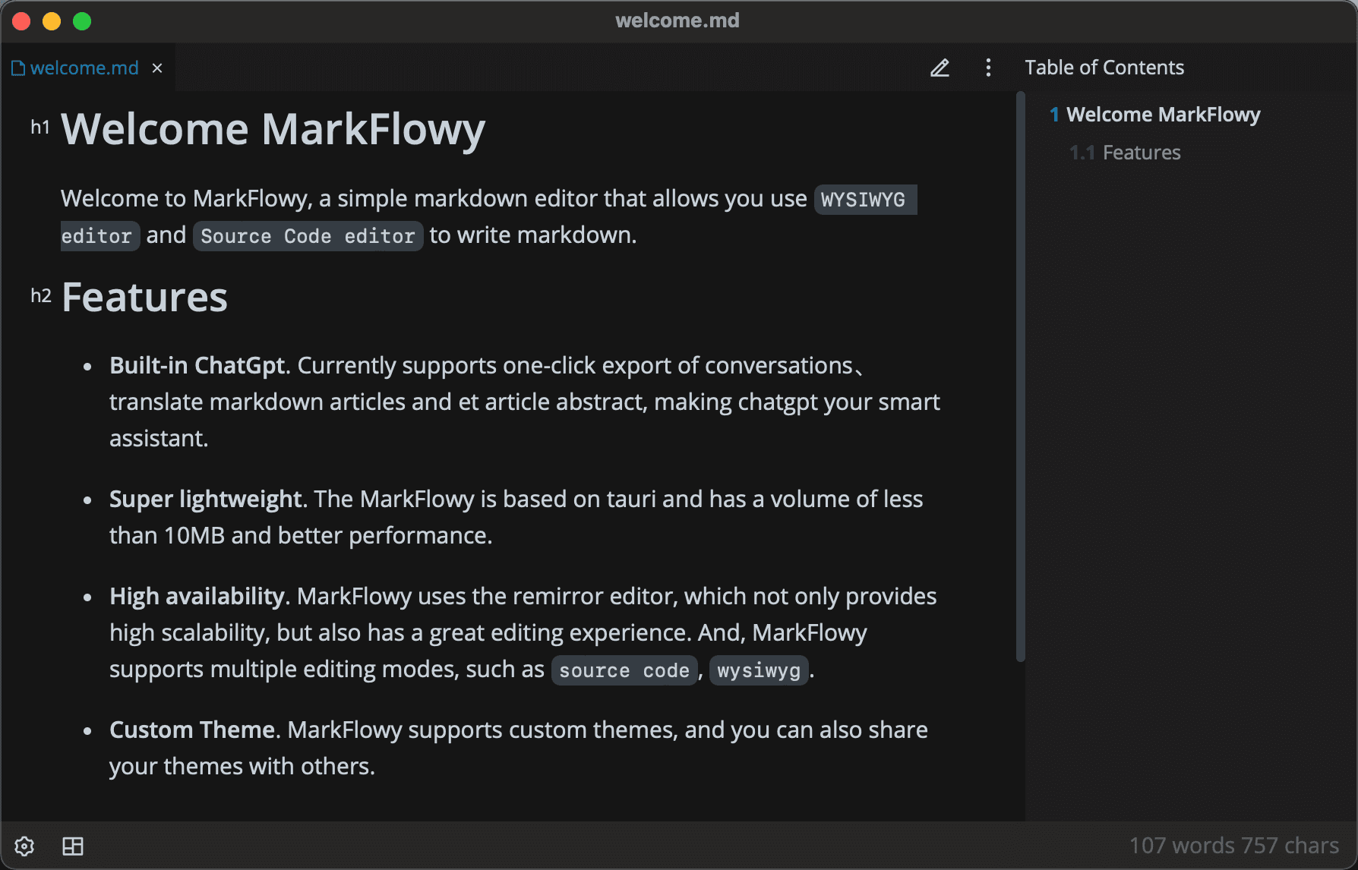This screenshot has height=870, width=1358.
Task: Click the h1 marker beside Welcome MarkFlowy
Action: pos(40,127)
